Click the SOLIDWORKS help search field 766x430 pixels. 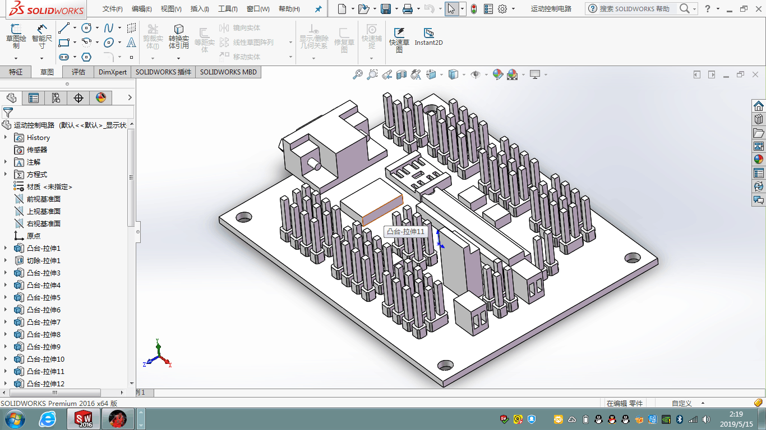[634, 9]
